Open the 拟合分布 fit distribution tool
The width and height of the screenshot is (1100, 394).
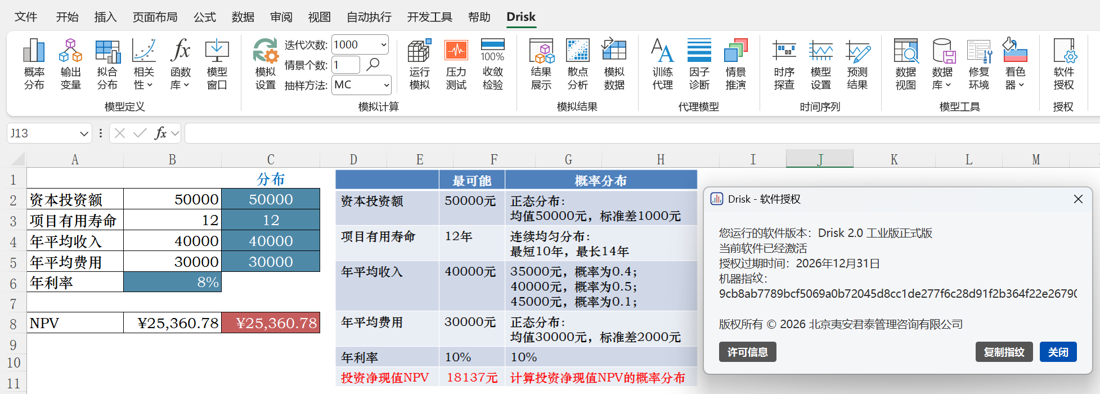click(107, 64)
